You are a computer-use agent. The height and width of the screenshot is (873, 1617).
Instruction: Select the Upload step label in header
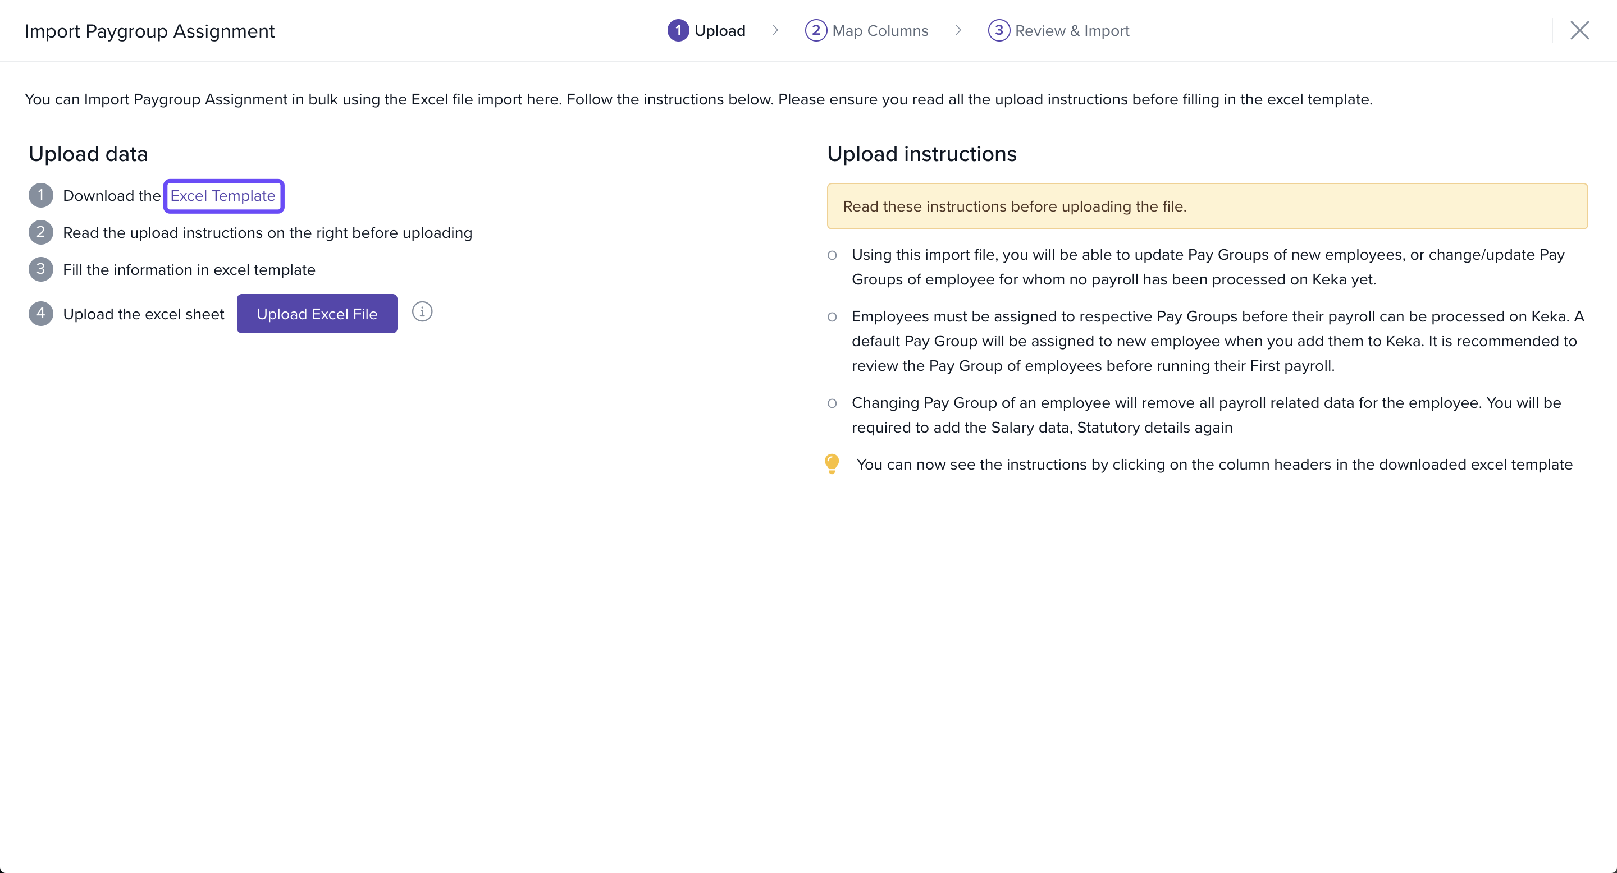[x=720, y=31]
